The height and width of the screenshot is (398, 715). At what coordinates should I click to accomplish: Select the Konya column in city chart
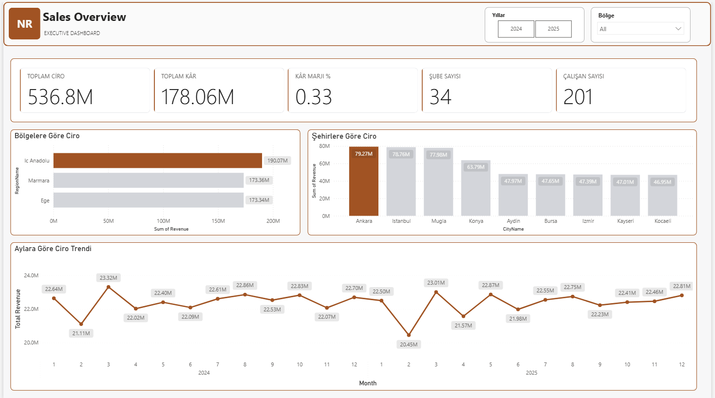click(476, 188)
